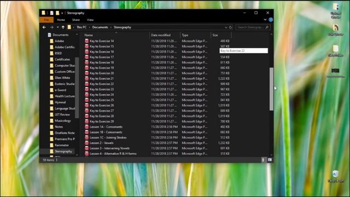Click the PDF icon of Key to Exercise 20
This screenshot has width=350, height=197.
86,73
